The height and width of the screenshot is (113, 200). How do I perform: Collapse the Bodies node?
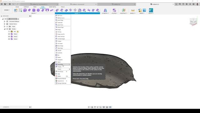(5, 29)
